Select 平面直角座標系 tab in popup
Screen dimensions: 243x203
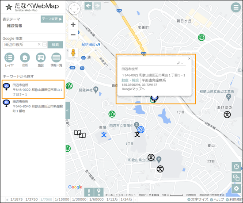tap(154, 80)
